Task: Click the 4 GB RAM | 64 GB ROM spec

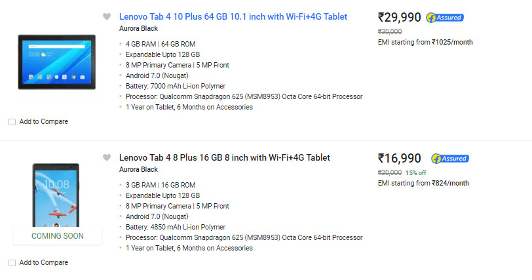Action: pos(161,44)
